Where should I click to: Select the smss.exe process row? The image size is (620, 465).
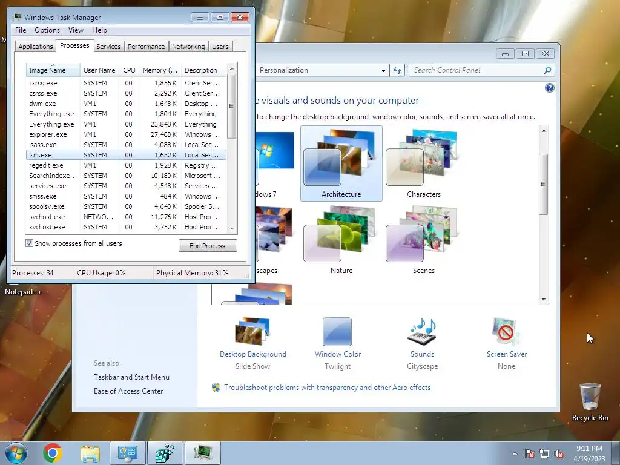126,196
